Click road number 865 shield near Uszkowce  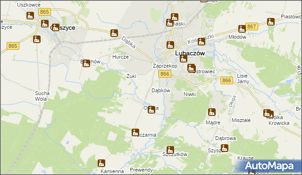point(44,12)
